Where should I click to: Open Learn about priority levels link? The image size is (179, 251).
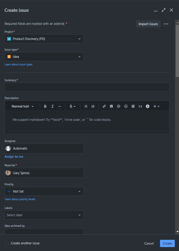click(20, 199)
